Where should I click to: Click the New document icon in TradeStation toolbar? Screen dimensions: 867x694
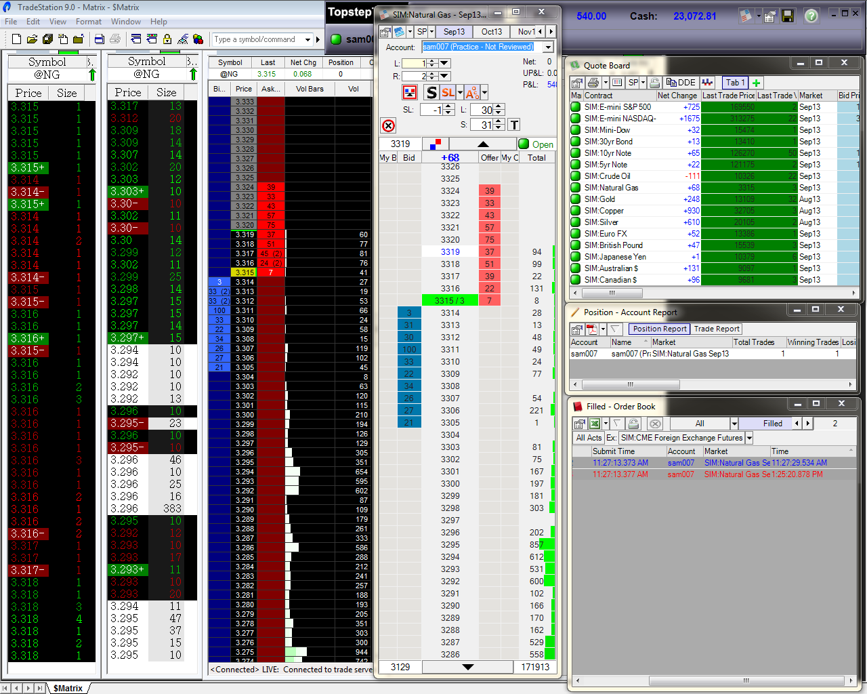click(x=16, y=39)
